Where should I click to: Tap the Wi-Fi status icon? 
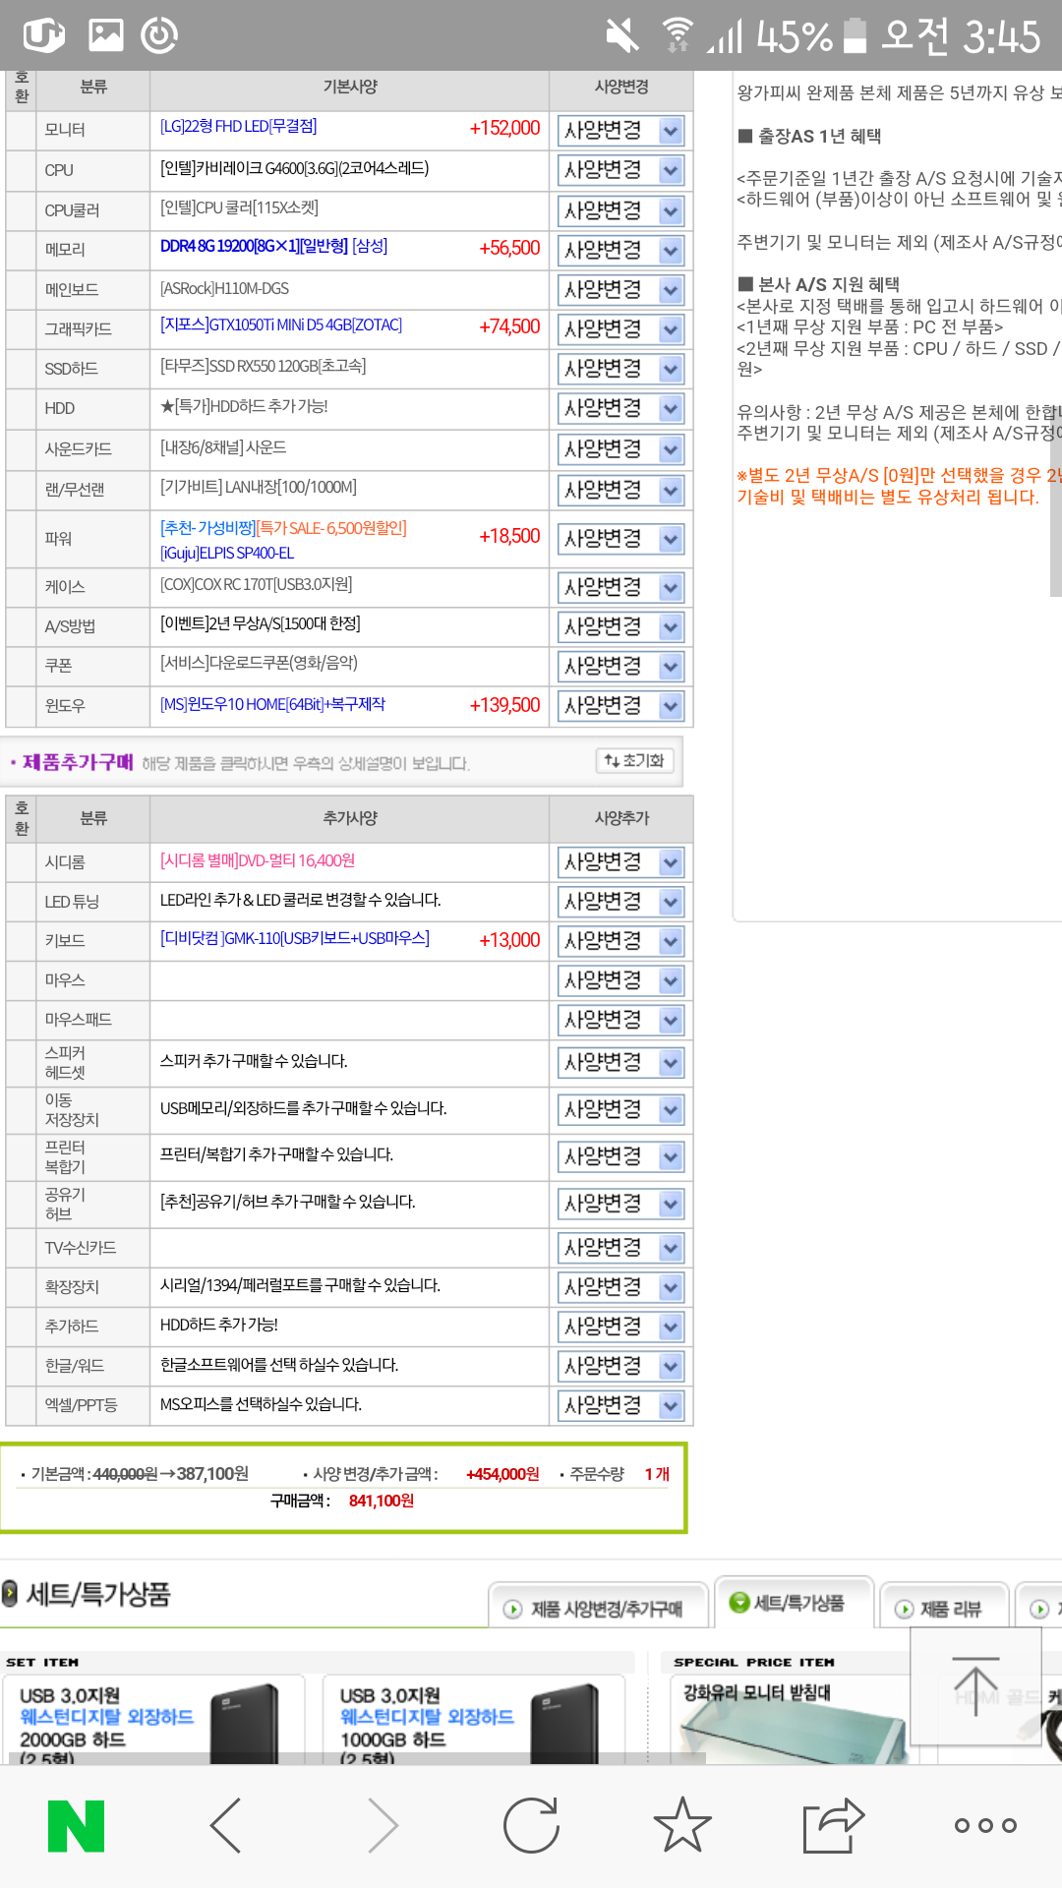click(677, 36)
